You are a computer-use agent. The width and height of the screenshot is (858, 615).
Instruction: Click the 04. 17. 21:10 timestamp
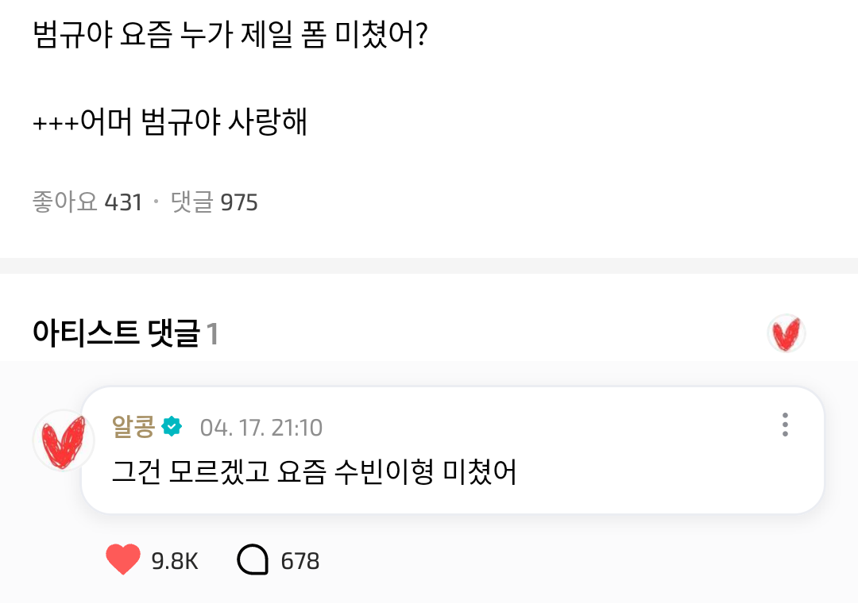(261, 428)
